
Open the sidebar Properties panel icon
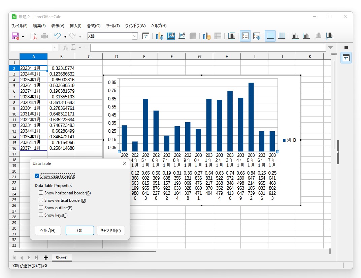346,58
